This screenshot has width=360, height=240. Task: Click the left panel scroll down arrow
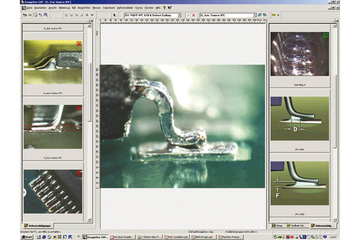click(x=89, y=220)
